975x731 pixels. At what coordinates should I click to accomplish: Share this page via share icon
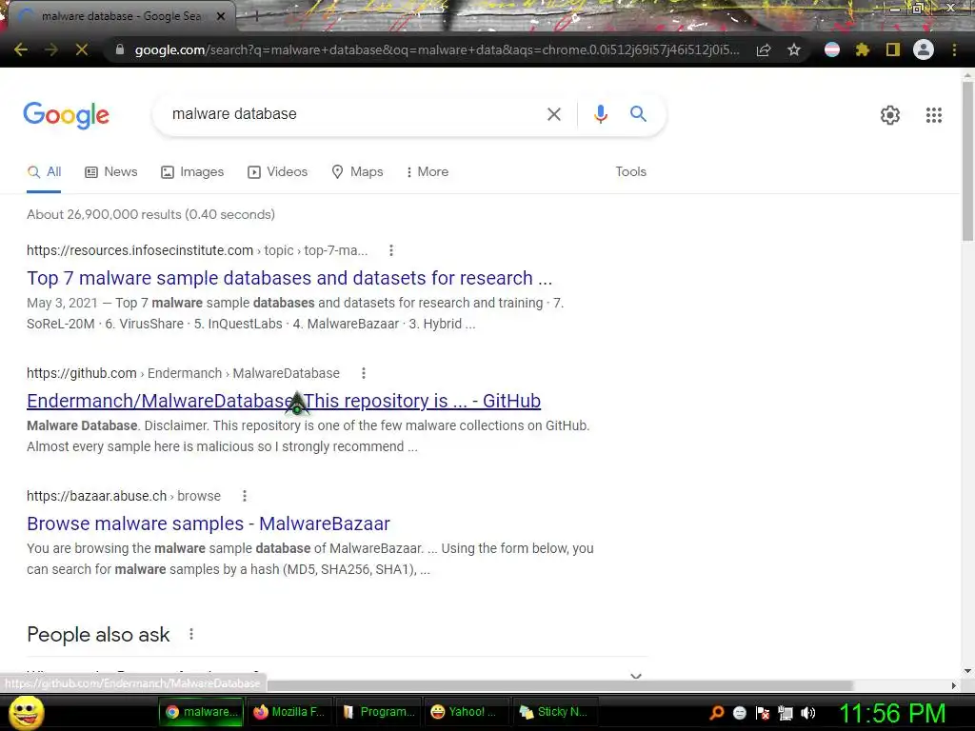[x=764, y=49]
